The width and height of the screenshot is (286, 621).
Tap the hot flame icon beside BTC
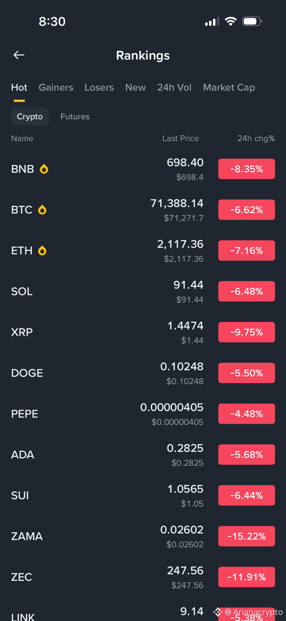pos(42,210)
